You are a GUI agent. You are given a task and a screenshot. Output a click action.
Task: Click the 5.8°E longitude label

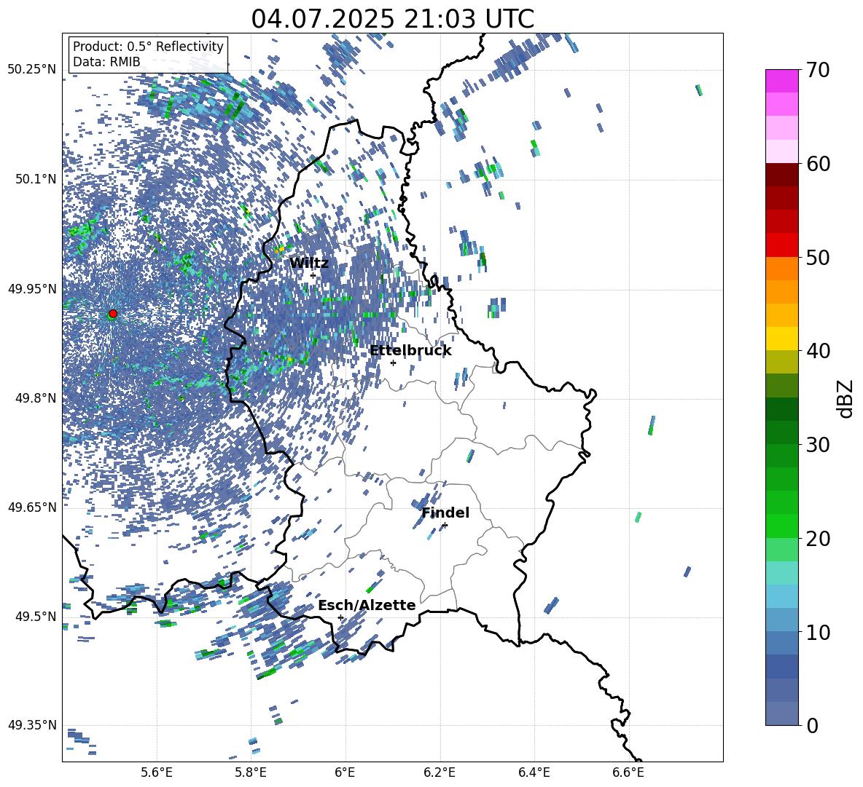click(x=251, y=773)
